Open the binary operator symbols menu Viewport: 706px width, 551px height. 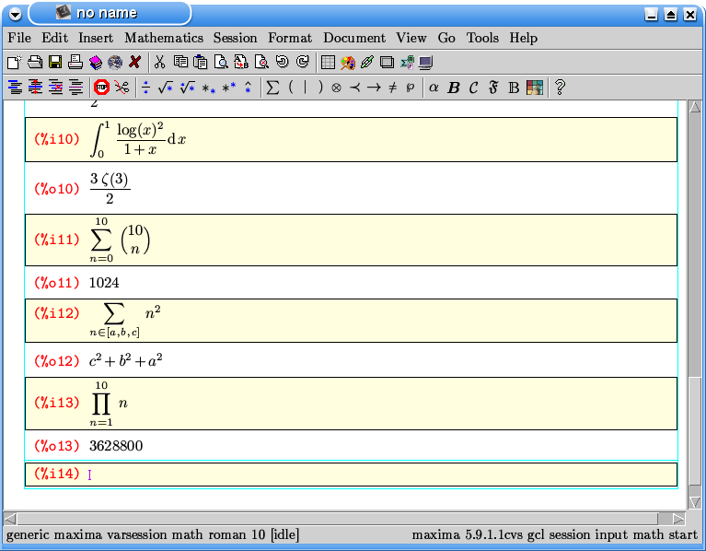pos(336,88)
